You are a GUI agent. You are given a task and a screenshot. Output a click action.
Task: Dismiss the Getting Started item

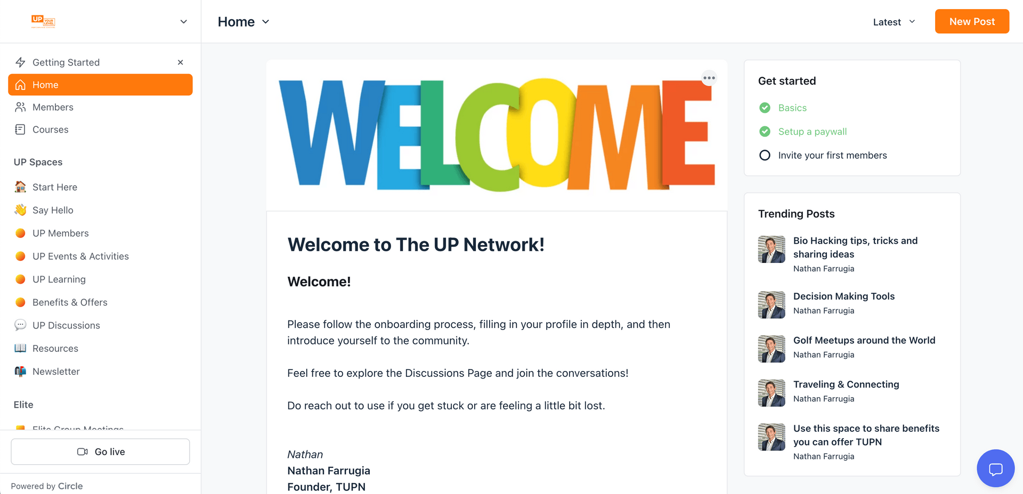tap(181, 62)
